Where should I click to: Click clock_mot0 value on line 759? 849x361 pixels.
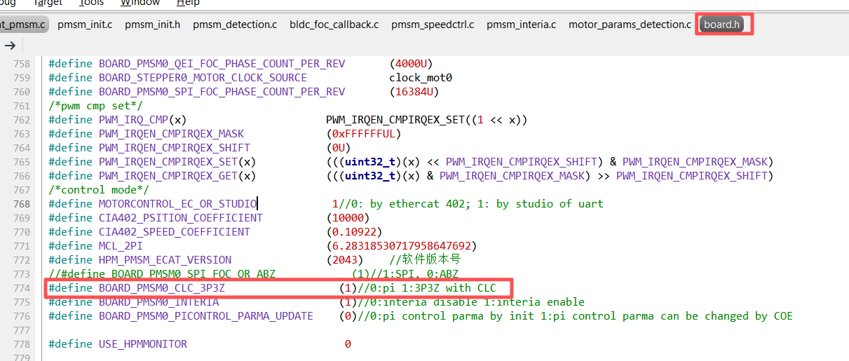coord(421,78)
